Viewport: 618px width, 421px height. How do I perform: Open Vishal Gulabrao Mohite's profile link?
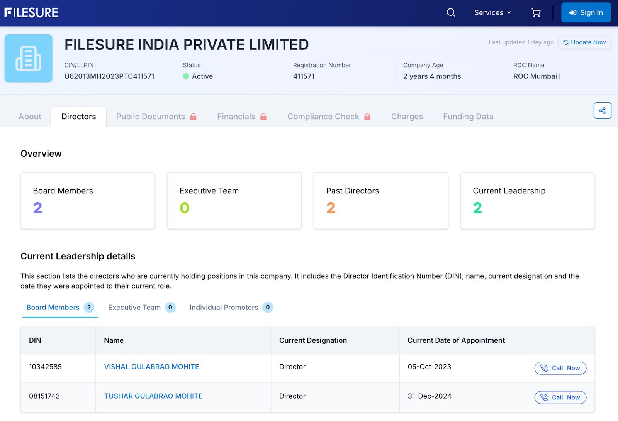click(x=151, y=367)
